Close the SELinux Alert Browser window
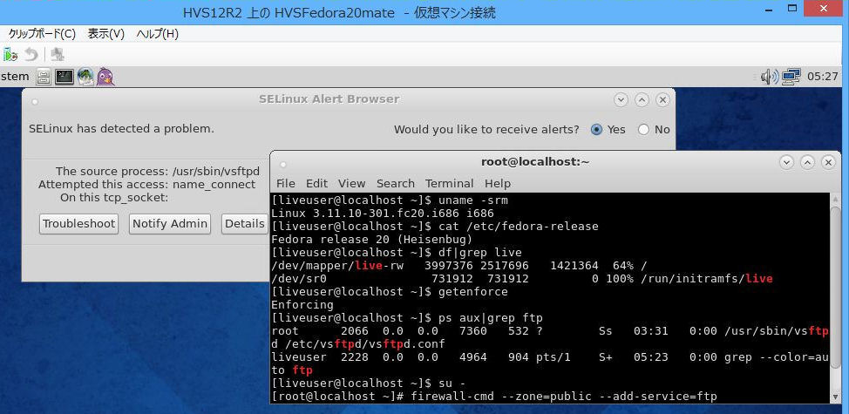The height and width of the screenshot is (414, 849). [662, 99]
